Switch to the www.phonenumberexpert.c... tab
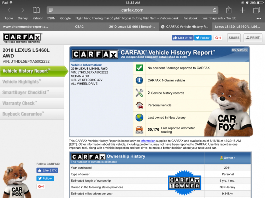The image size is (265, 198). pyautogui.click(x=26, y=27)
